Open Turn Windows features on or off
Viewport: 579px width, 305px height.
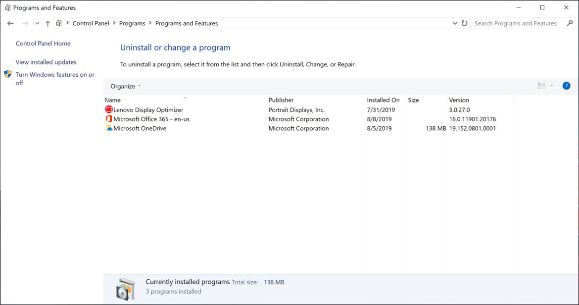(55, 79)
